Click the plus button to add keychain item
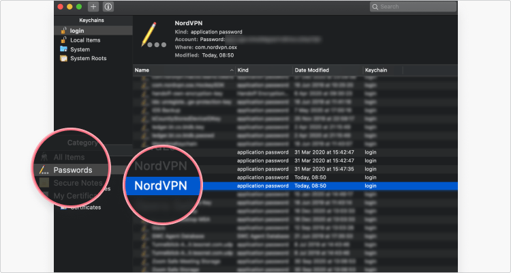The image size is (511, 273). coord(93,7)
